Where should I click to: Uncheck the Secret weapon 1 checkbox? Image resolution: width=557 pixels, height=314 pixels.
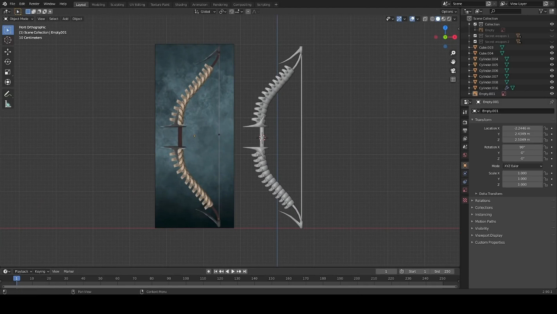pyautogui.click(x=475, y=36)
